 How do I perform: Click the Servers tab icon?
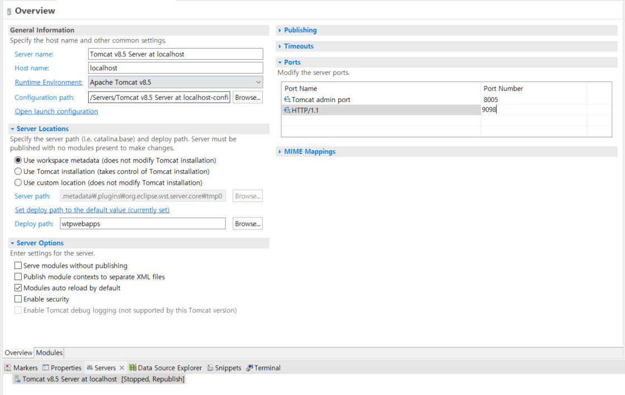pyautogui.click(x=90, y=368)
